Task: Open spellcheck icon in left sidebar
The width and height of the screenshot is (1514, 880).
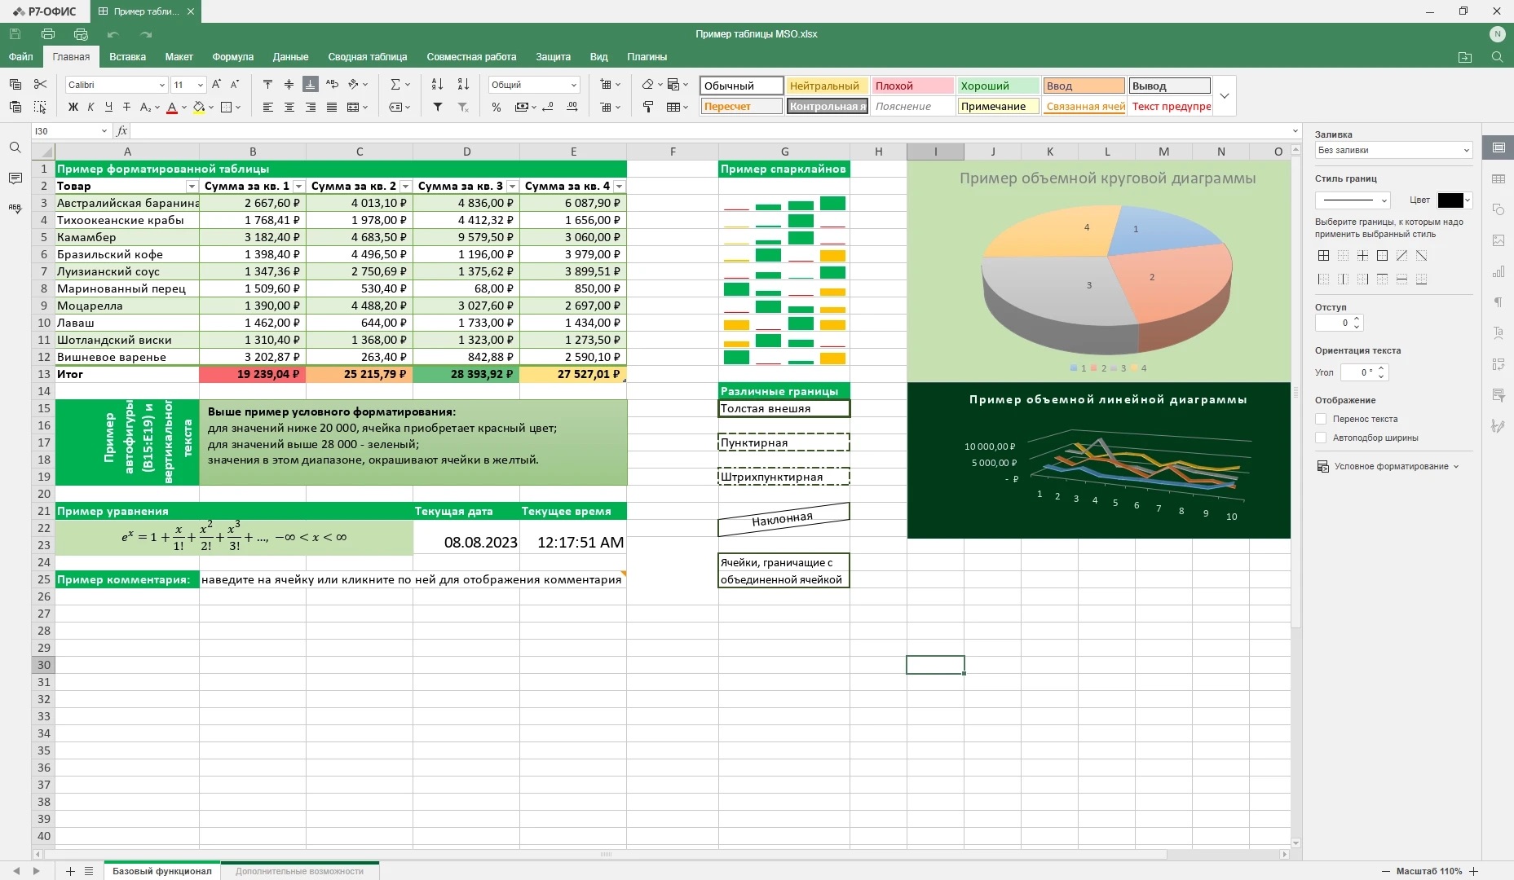Action: coord(15,209)
